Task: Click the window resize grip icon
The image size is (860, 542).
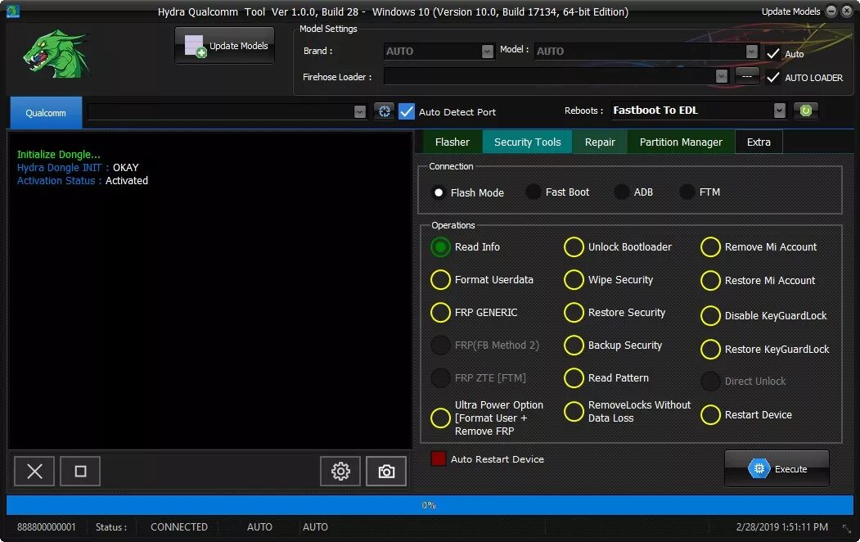Action: pos(847,529)
